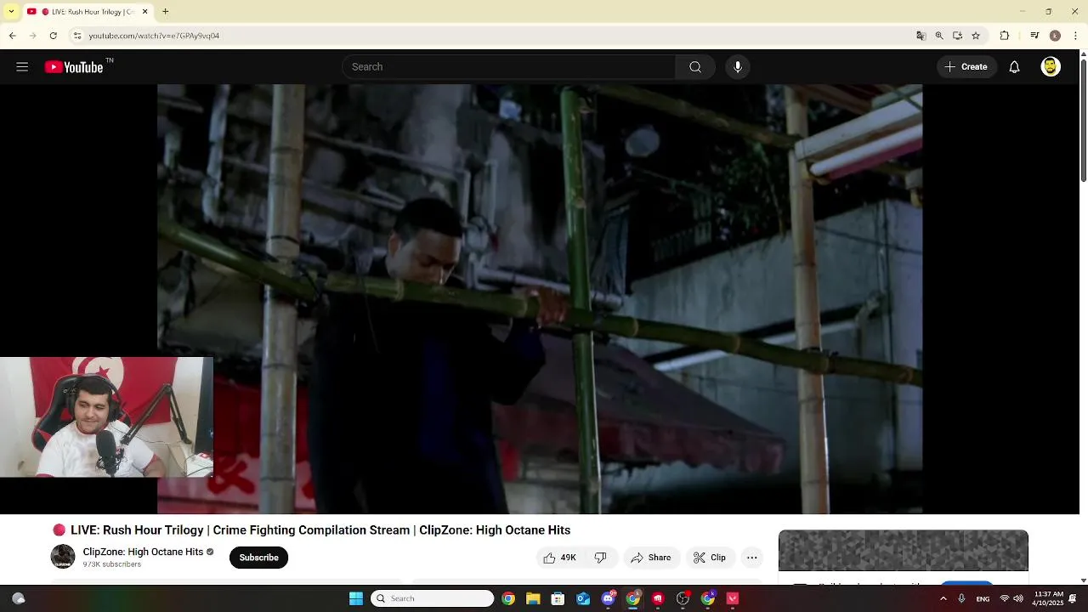Open the ClipZone: High Octane Hits channel name
The height and width of the screenshot is (612, 1088).
click(143, 552)
